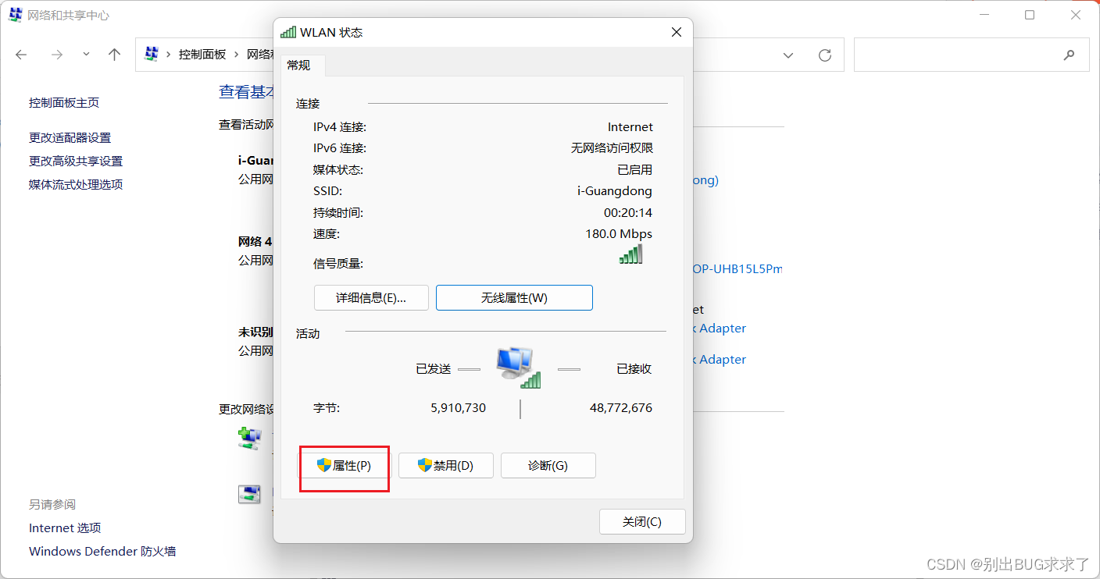This screenshot has width=1100, height=579.
Task: Run diagnostics with 诊断(G) button
Action: click(548, 466)
